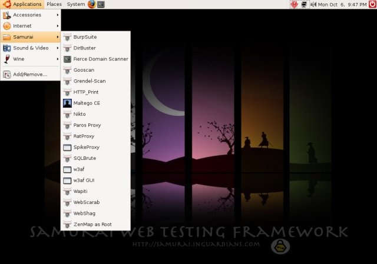Click the Grendel-Scan entry icon

67,81
